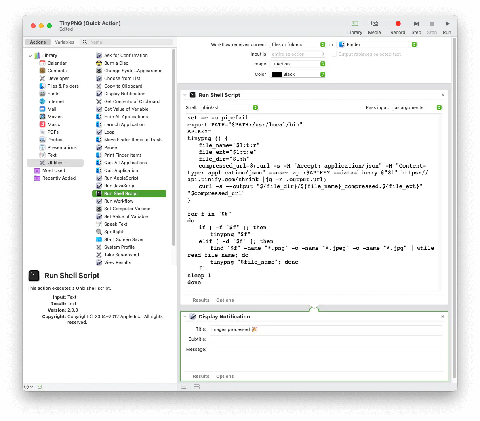Image resolution: width=480 pixels, height=421 pixels.
Task: Collapse the Library tree in sidebar
Action: tap(30, 56)
